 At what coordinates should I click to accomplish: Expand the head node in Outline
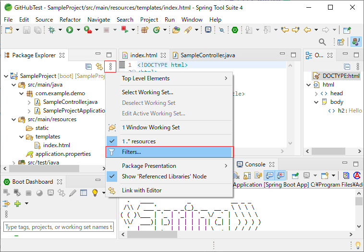[x=316, y=94]
